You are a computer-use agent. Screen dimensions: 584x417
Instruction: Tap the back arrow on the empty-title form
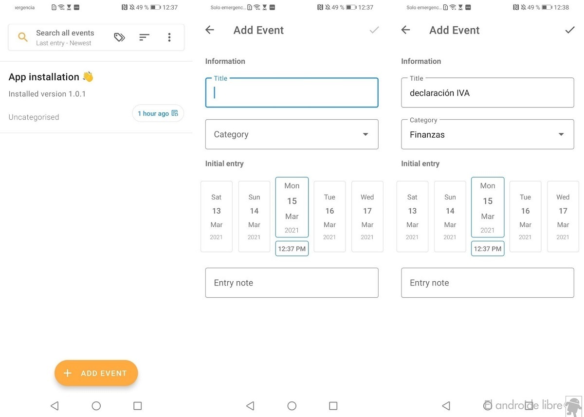(x=210, y=30)
